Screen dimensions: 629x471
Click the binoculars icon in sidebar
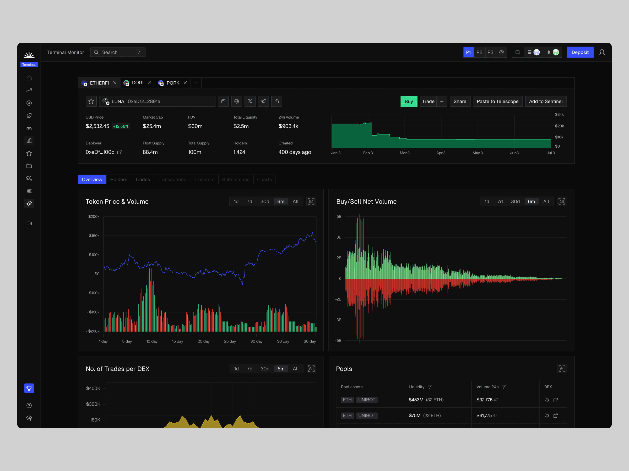pos(29,128)
